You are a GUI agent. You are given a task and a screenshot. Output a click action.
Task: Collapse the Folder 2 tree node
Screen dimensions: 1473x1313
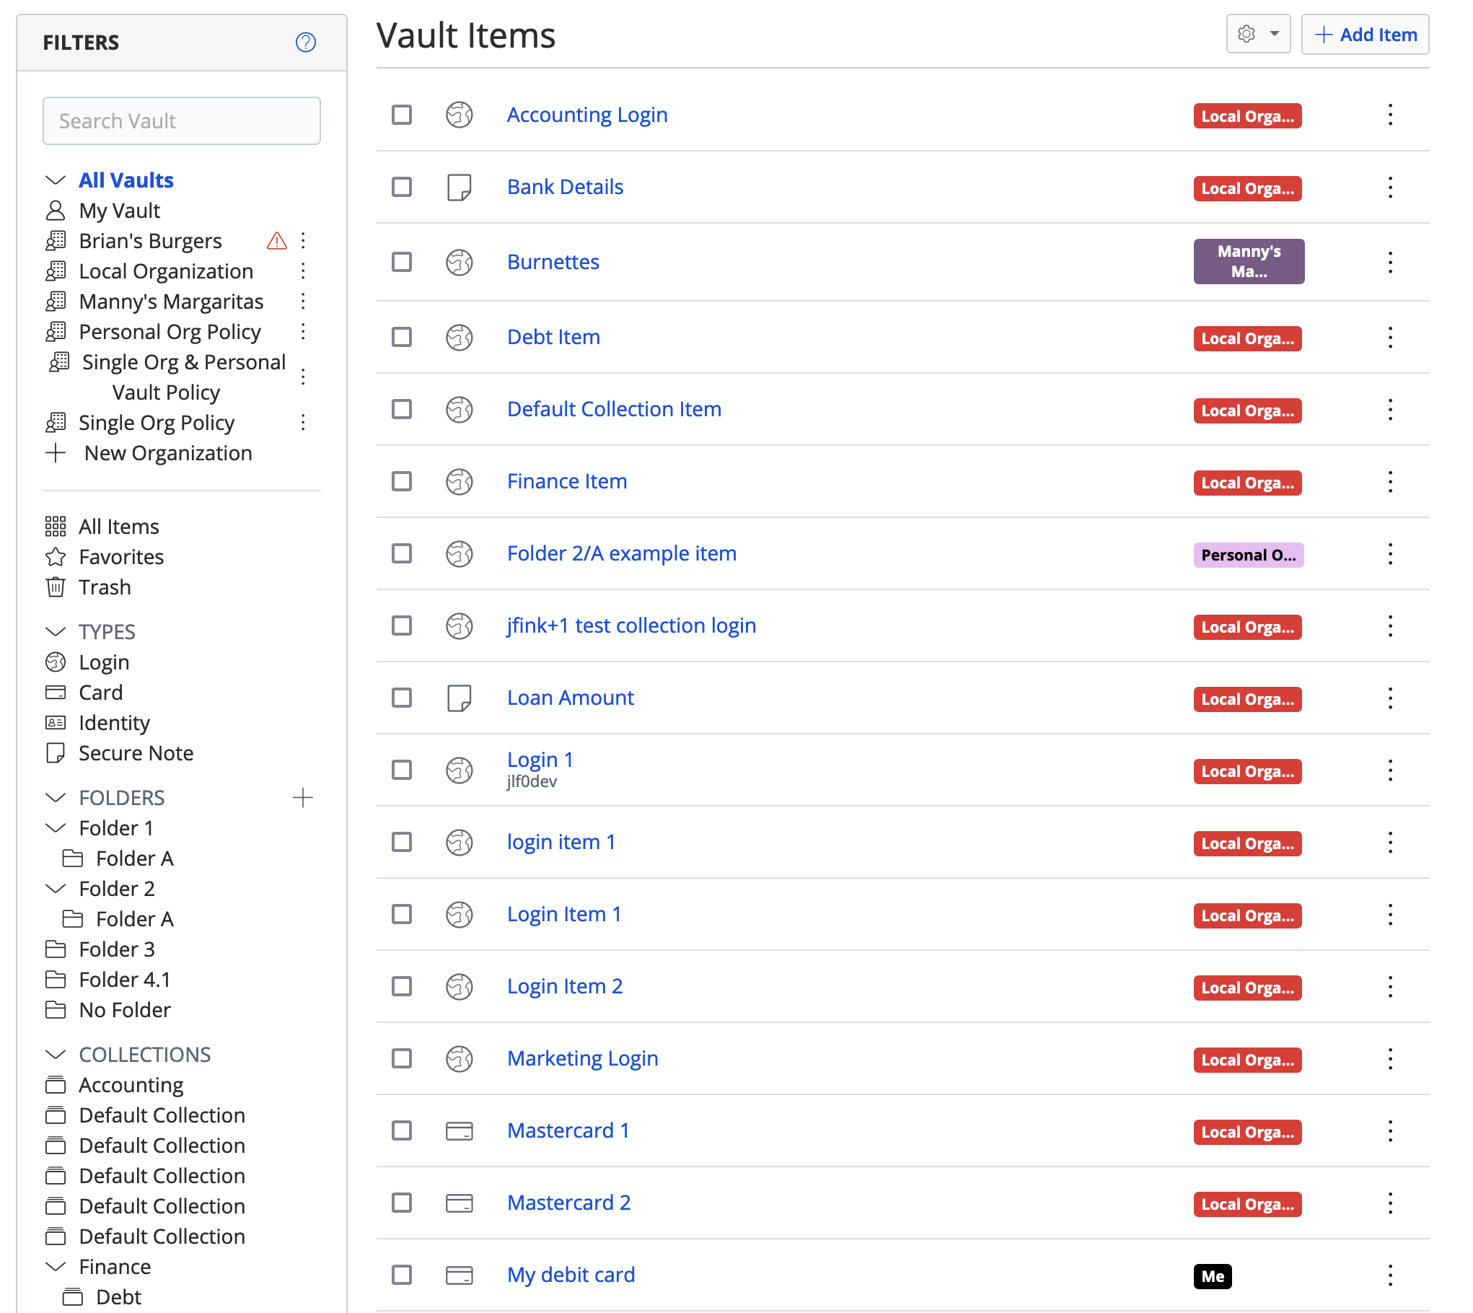pyautogui.click(x=56, y=889)
